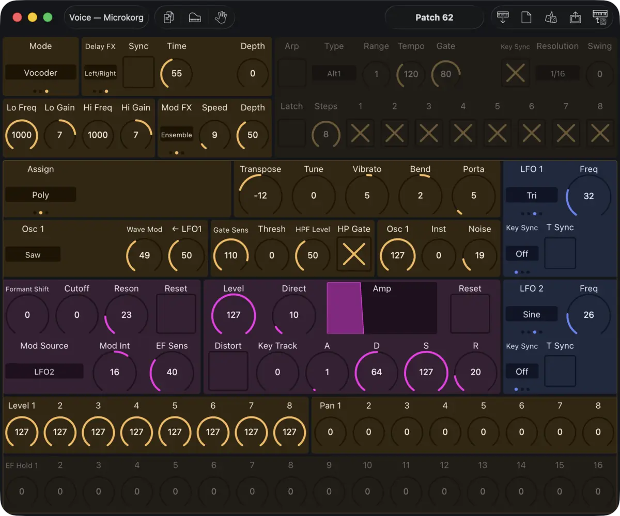Toggle the Delay FX Sync box
620x516 pixels.
tap(138, 72)
